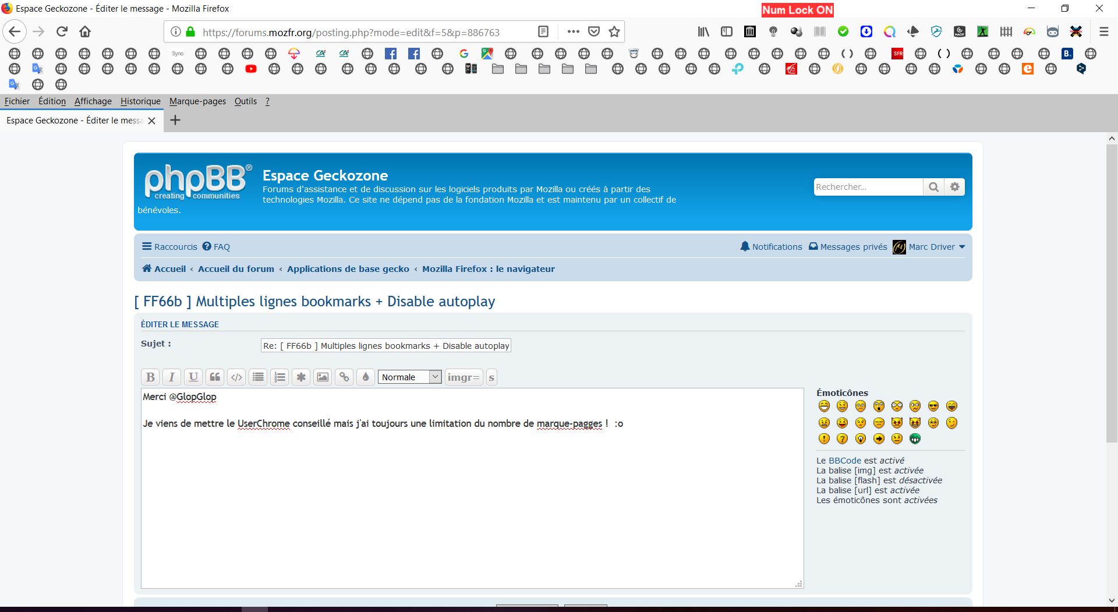Insert a numbered list
Screen dimensions: 1118x612
coord(279,377)
